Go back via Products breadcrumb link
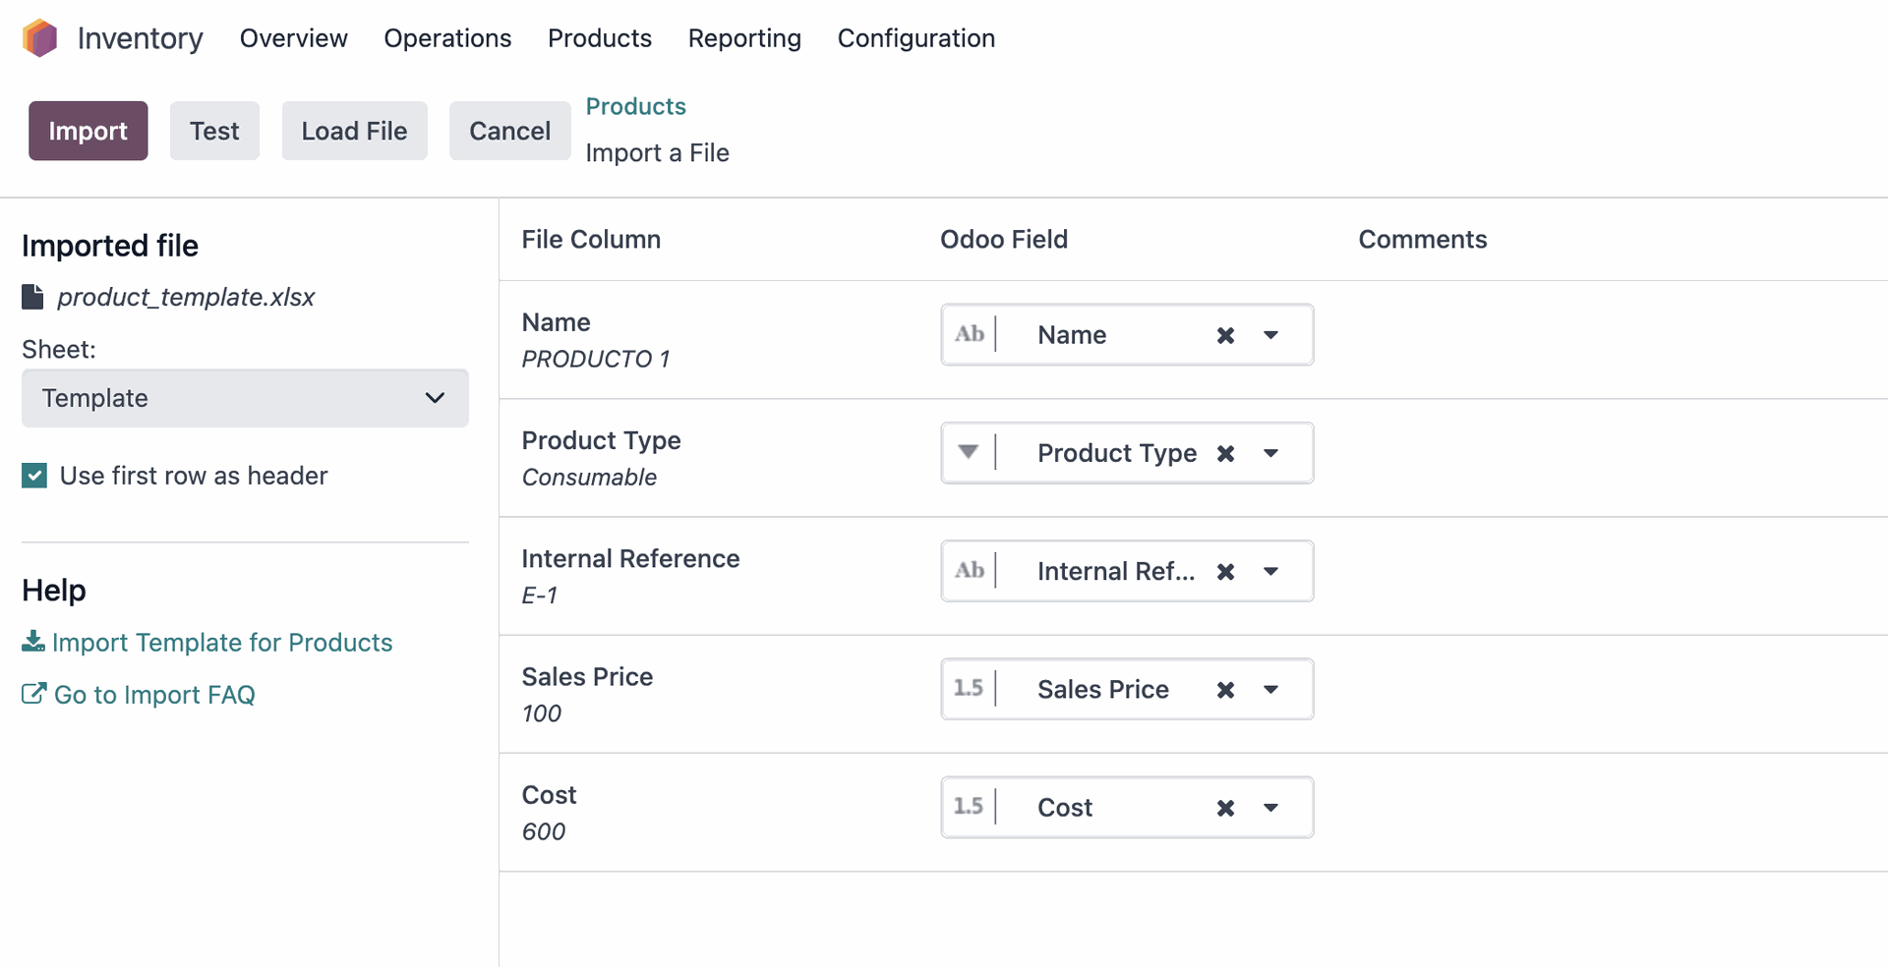This screenshot has width=1888, height=967. pos(635,106)
